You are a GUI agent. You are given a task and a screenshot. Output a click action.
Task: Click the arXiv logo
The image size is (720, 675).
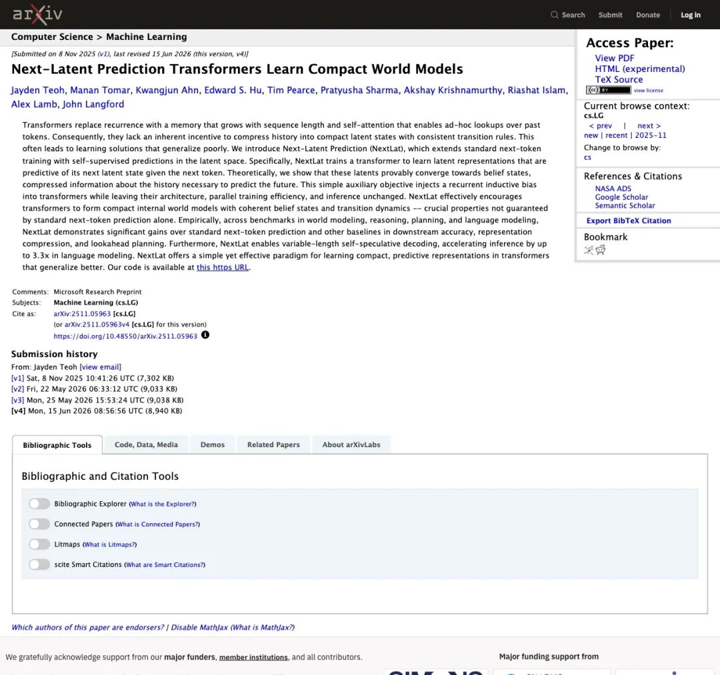[37, 14]
